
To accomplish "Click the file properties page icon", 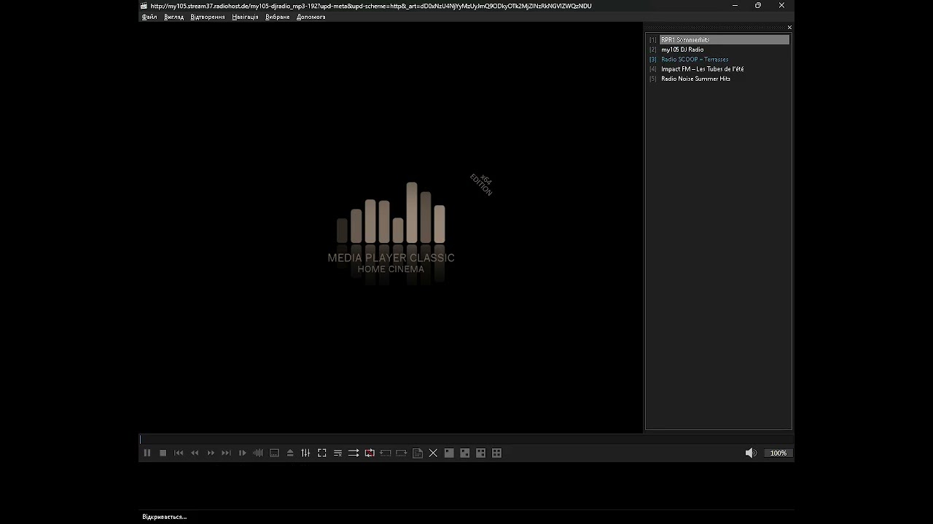I will 417,453.
